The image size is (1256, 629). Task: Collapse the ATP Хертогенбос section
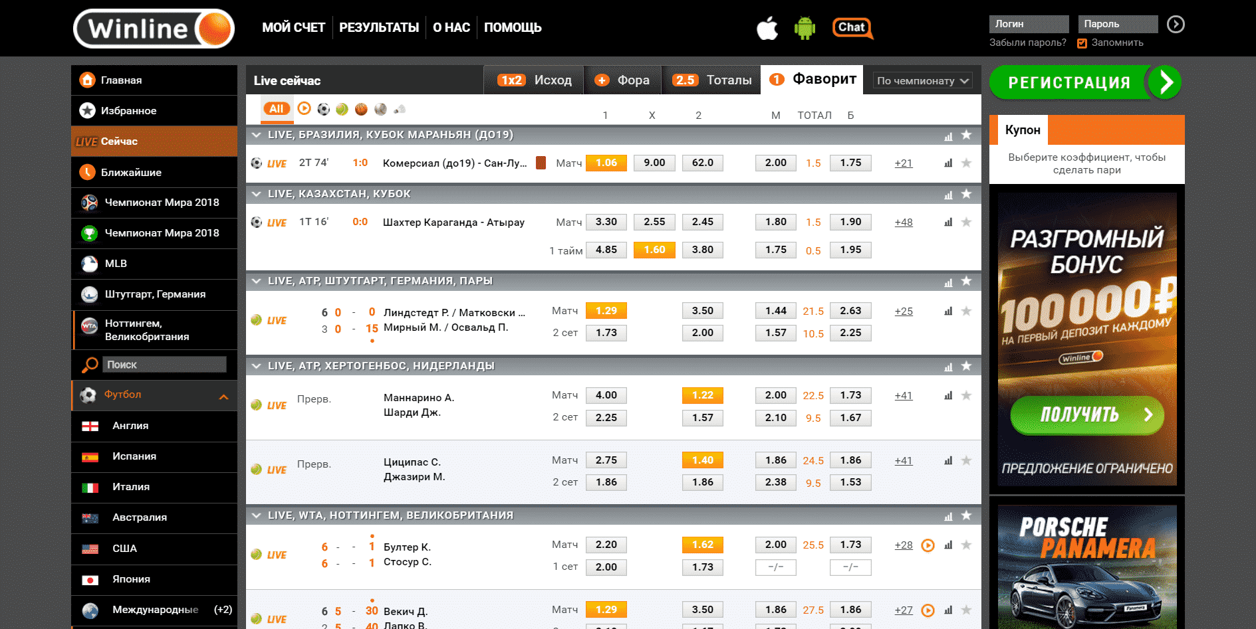pos(256,366)
